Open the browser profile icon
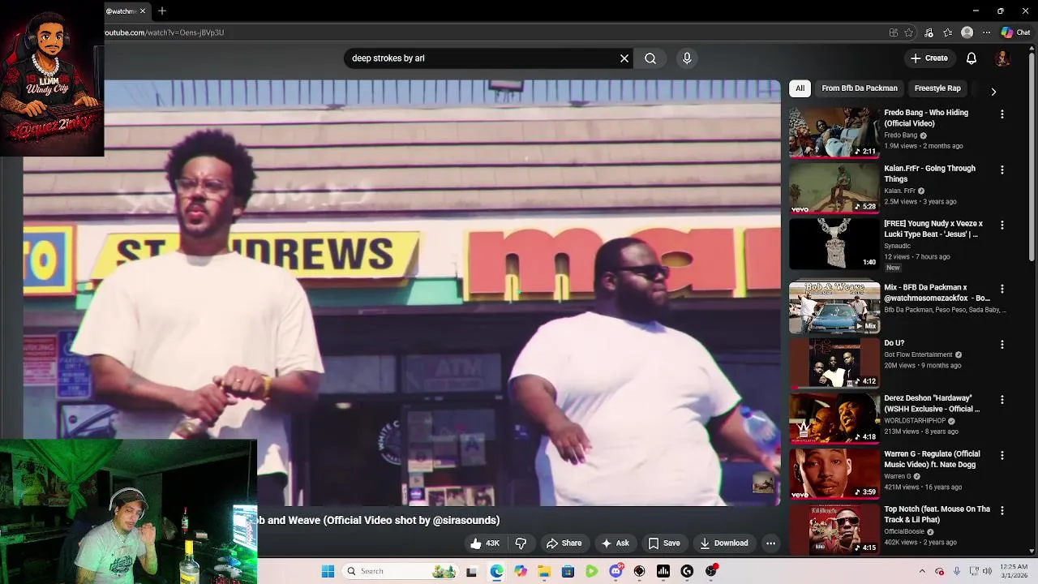The image size is (1038, 584). click(967, 32)
